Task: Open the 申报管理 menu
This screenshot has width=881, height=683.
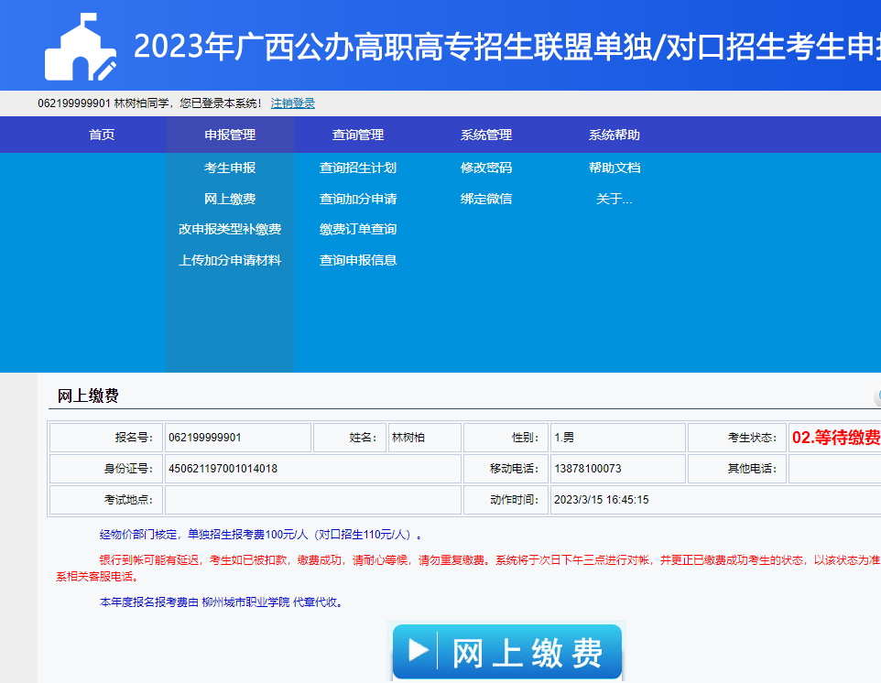Action: (230, 135)
